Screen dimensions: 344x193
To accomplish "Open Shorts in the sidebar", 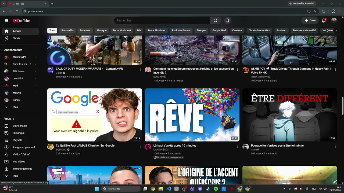I will (20, 38).
